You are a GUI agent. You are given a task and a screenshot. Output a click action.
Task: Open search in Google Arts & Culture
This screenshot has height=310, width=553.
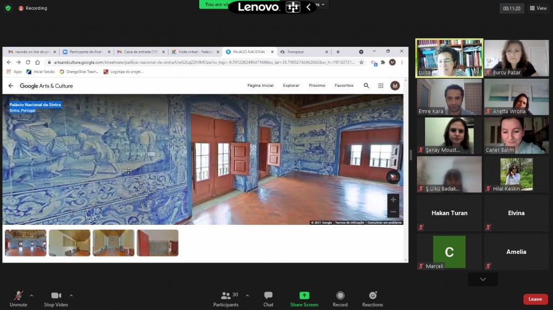[x=366, y=86]
